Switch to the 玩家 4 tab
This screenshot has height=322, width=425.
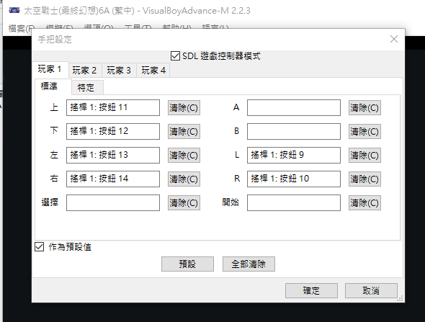[x=153, y=71]
